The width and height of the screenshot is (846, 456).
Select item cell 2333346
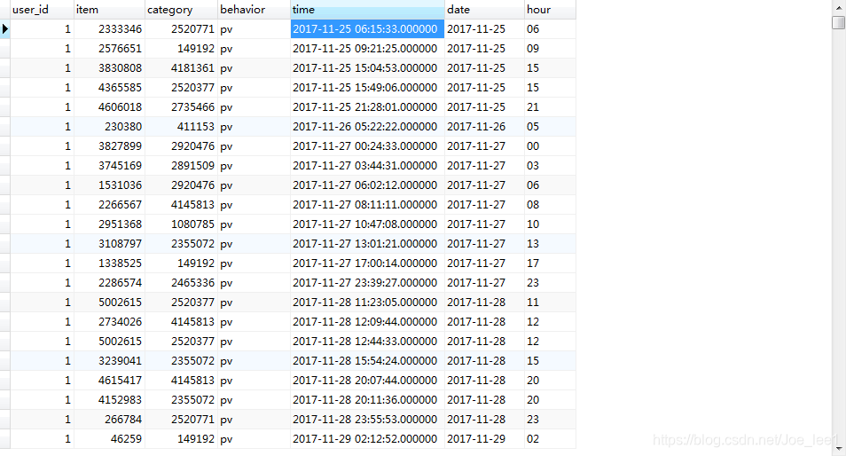click(x=110, y=29)
